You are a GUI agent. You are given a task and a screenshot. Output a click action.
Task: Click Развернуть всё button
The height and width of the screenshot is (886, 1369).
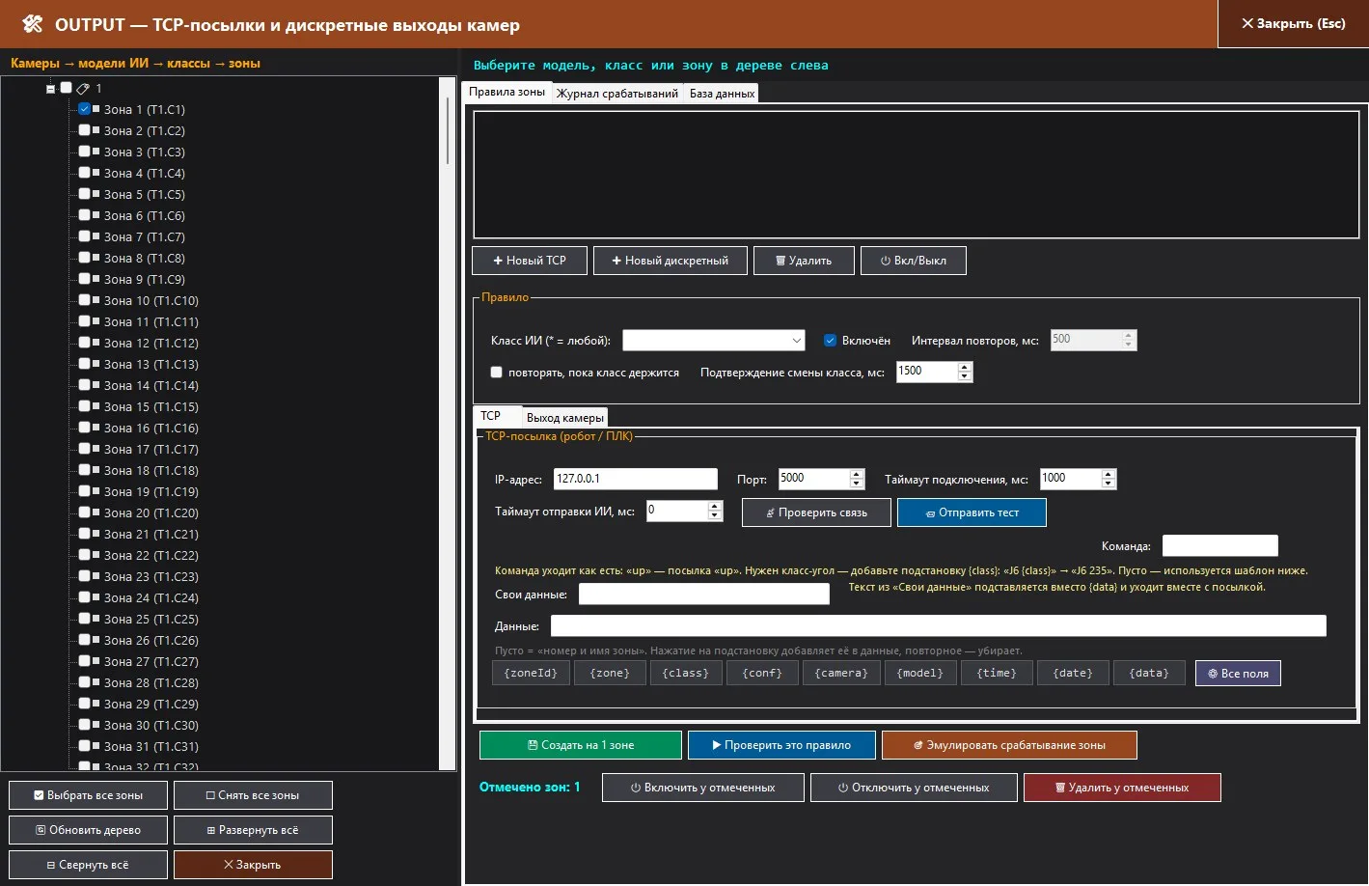click(253, 830)
